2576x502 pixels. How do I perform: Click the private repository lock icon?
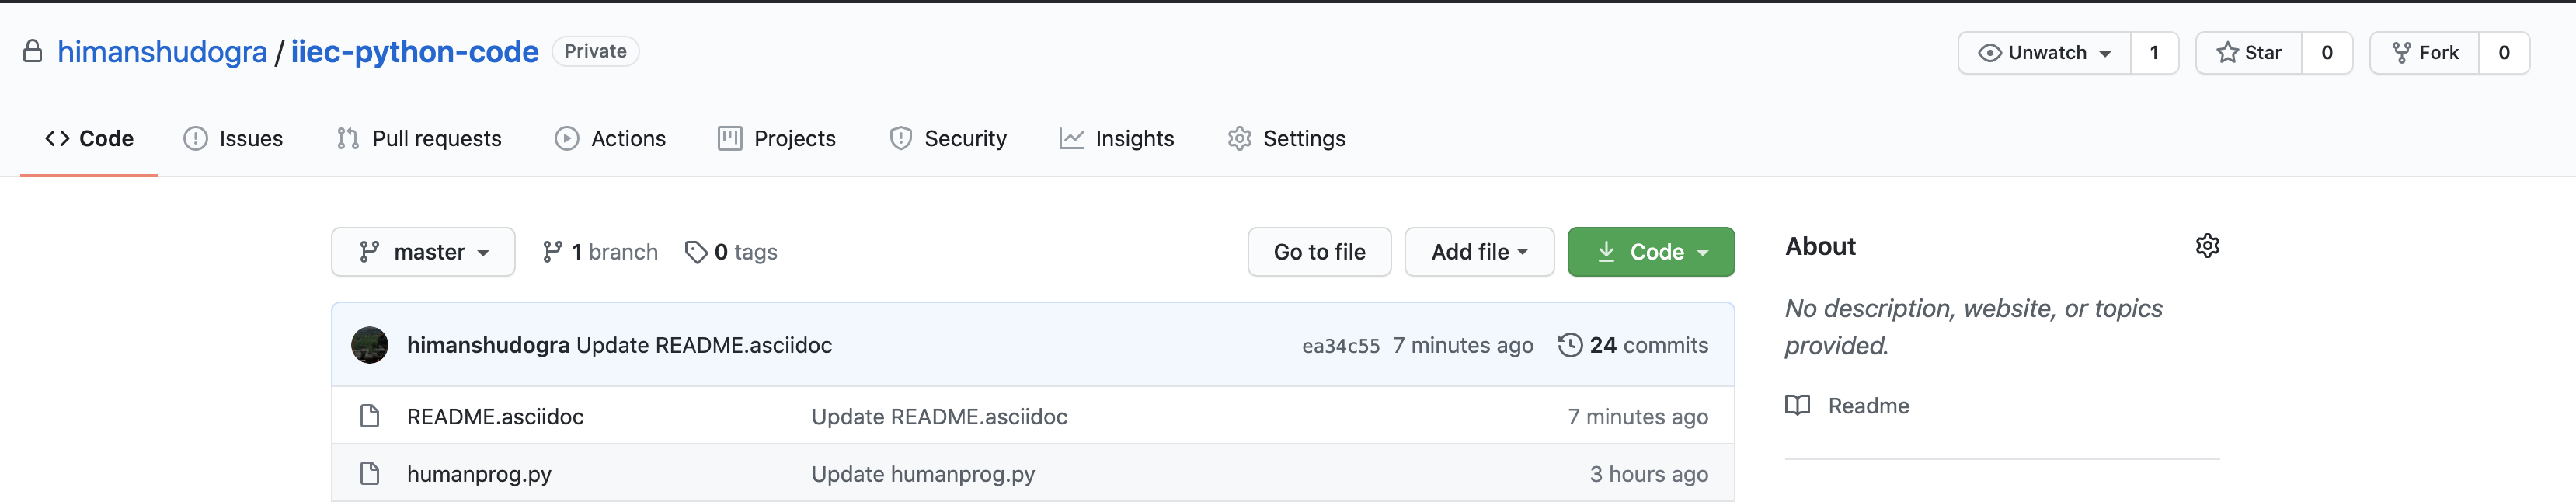33,52
